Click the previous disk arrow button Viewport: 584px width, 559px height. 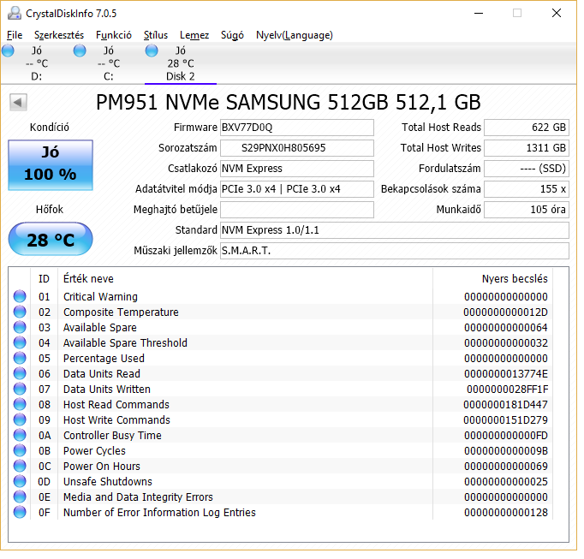click(18, 102)
